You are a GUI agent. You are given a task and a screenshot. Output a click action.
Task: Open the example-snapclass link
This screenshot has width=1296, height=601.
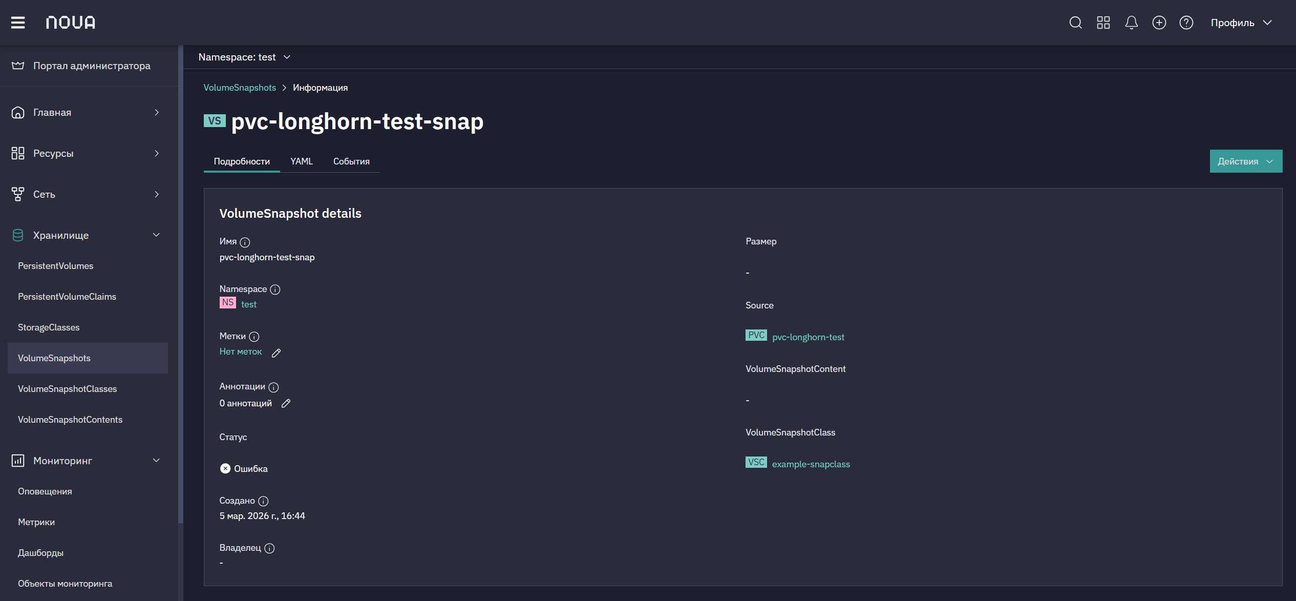click(x=811, y=464)
